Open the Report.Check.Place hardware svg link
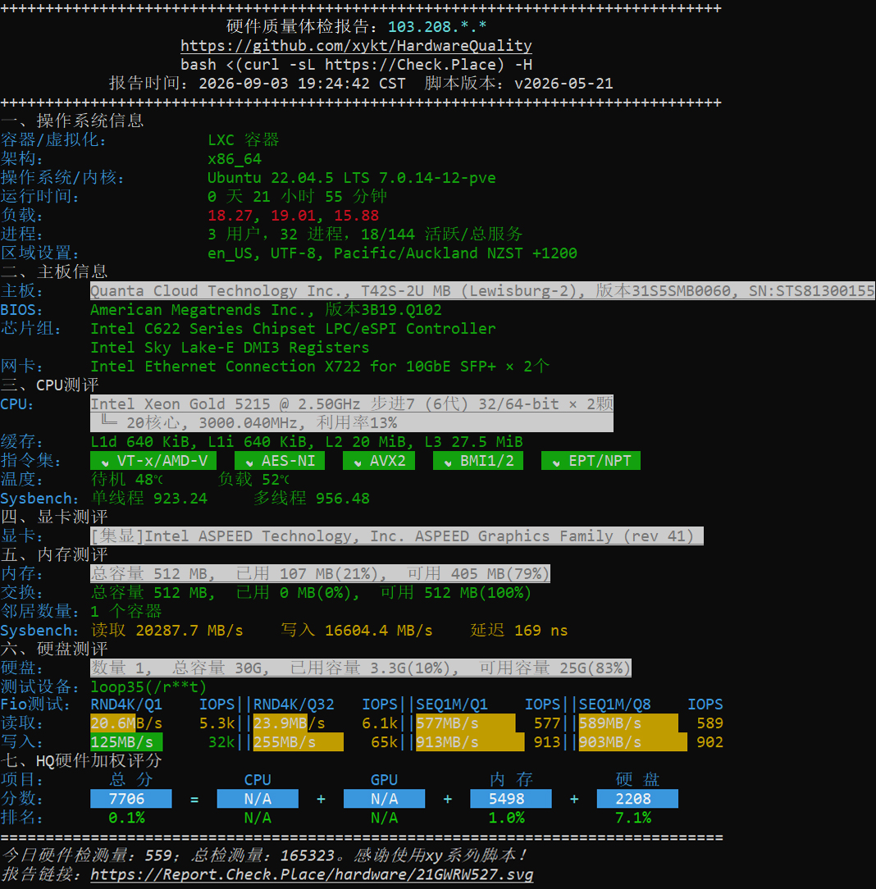The height and width of the screenshot is (889, 876). coord(312,874)
